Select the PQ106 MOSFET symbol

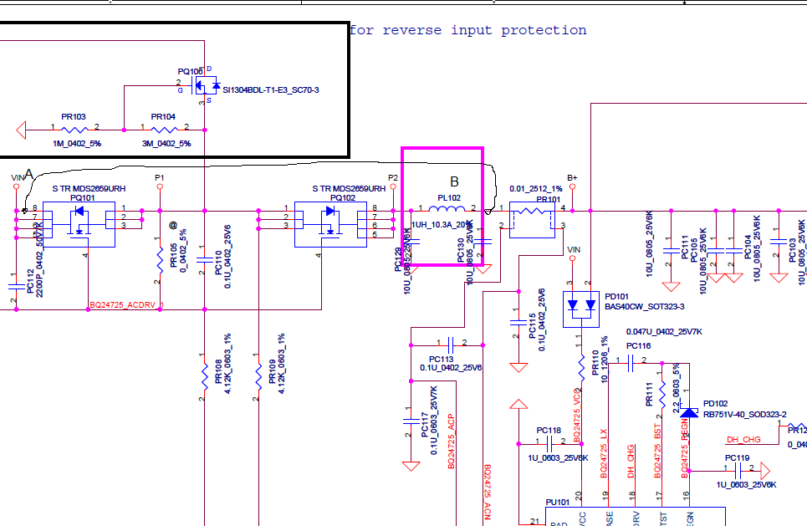pos(206,85)
